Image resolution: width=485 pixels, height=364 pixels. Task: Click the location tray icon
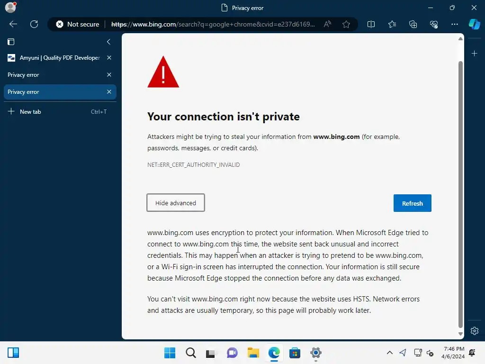(403, 353)
